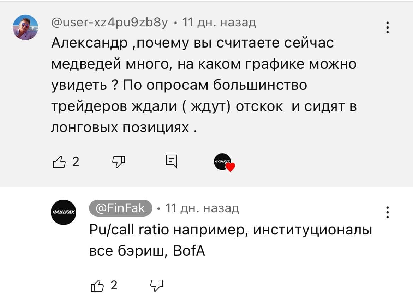The image size is (413, 294).
Task: Click the @FinFak channel name badge
Action: click(x=120, y=208)
